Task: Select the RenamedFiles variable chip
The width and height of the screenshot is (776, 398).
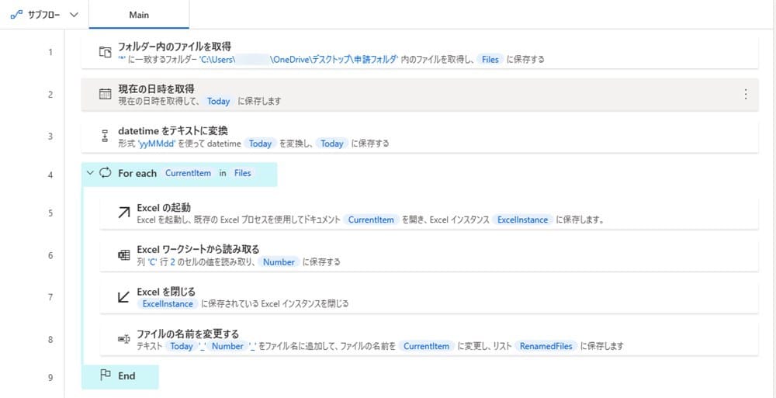Action: tap(547, 346)
